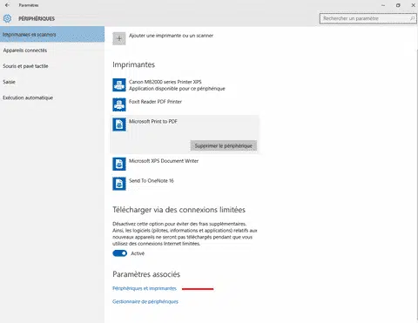Image resolution: width=418 pixels, height=323 pixels.
Task: Click the search magnifier icon
Action: [412, 18]
